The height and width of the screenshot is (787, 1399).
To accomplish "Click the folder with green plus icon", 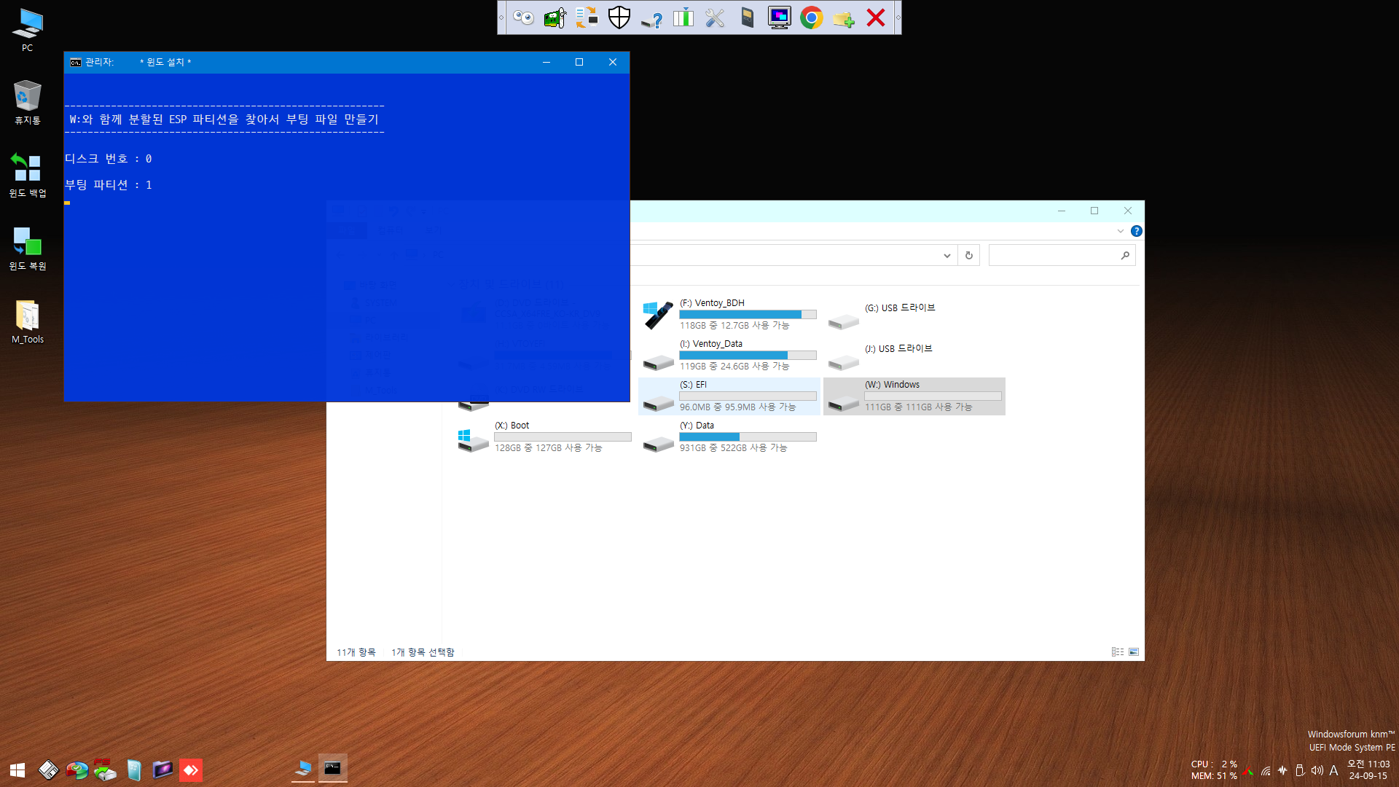I will coord(844,19).
